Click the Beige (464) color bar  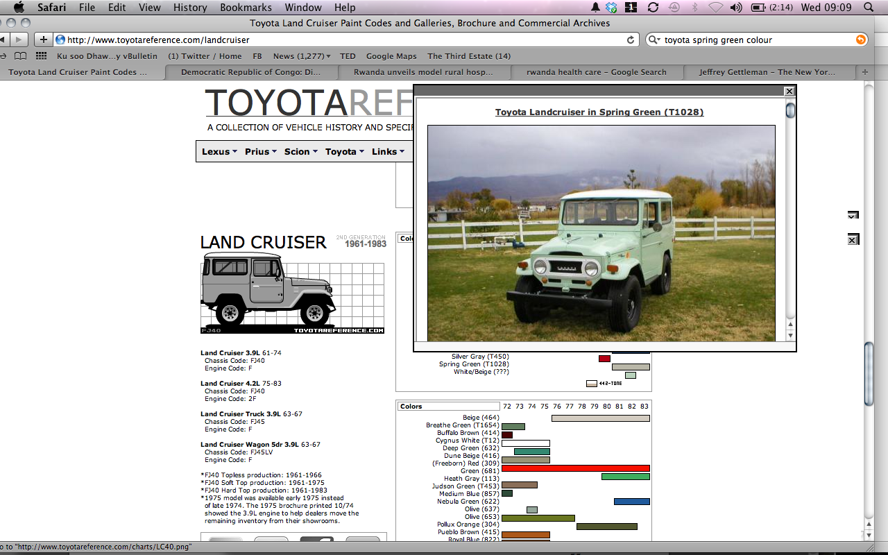coord(601,418)
